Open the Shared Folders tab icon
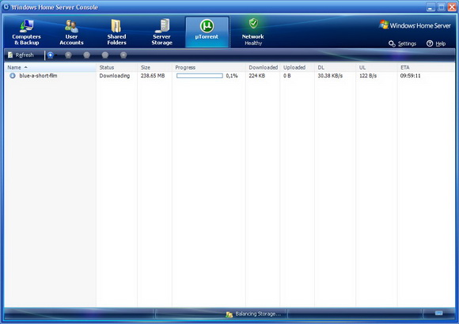 (116, 26)
